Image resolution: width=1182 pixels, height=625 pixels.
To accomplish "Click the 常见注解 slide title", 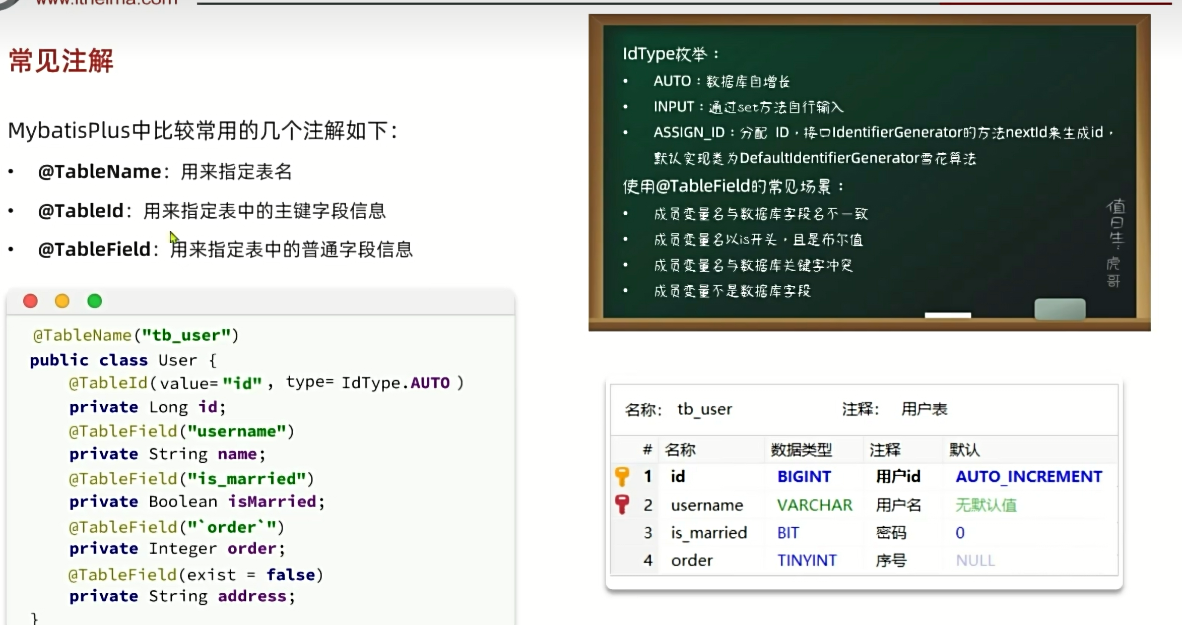I will [61, 61].
